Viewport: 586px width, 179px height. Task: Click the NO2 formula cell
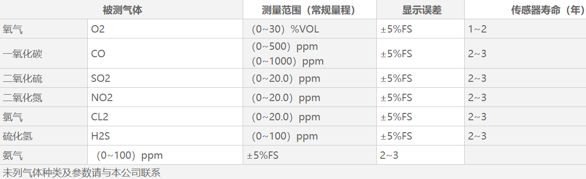coord(165,98)
